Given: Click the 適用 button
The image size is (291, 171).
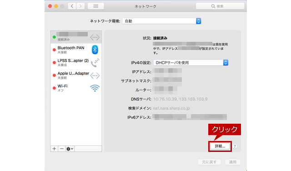Looking at the screenshot, I should 232,162.
